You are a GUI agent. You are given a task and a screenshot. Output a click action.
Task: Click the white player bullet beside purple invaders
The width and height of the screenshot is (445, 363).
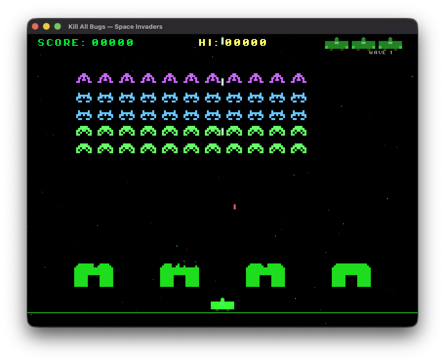pos(222,82)
